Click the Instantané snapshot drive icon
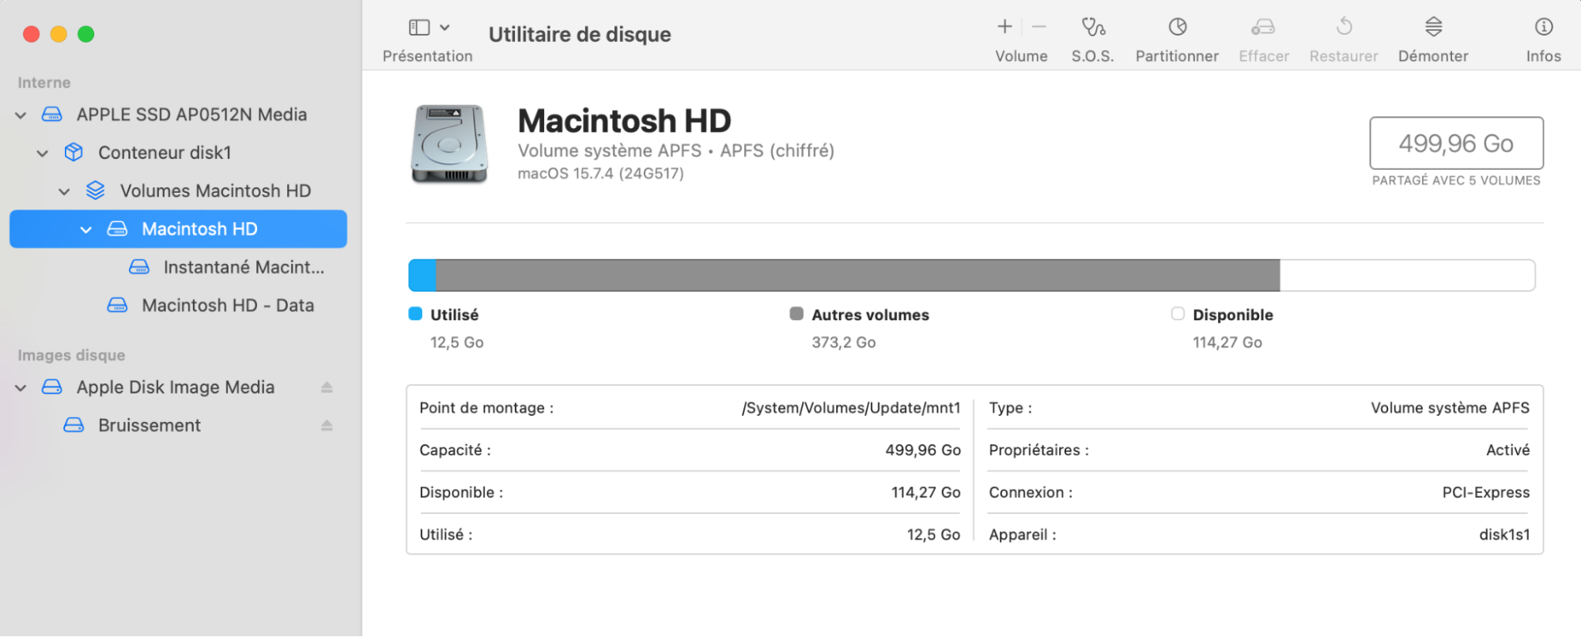This screenshot has height=637, width=1581. (139, 266)
